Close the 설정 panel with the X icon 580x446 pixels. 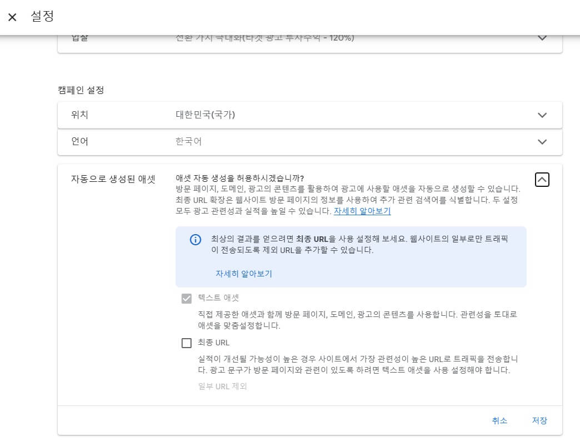coord(12,17)
